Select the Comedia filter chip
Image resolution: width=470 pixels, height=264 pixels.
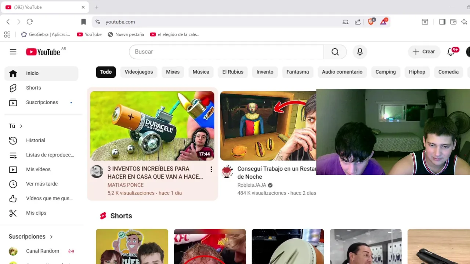(448, 72)
